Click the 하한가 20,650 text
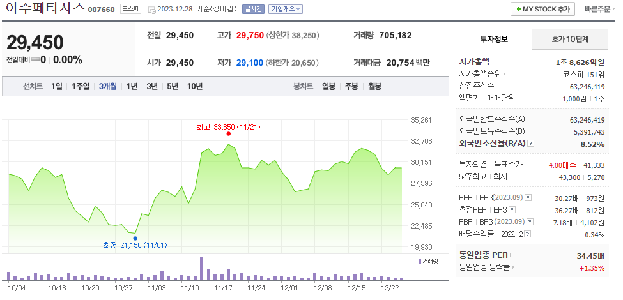Screen dimensions: 623x300 [x=293, y=63]
